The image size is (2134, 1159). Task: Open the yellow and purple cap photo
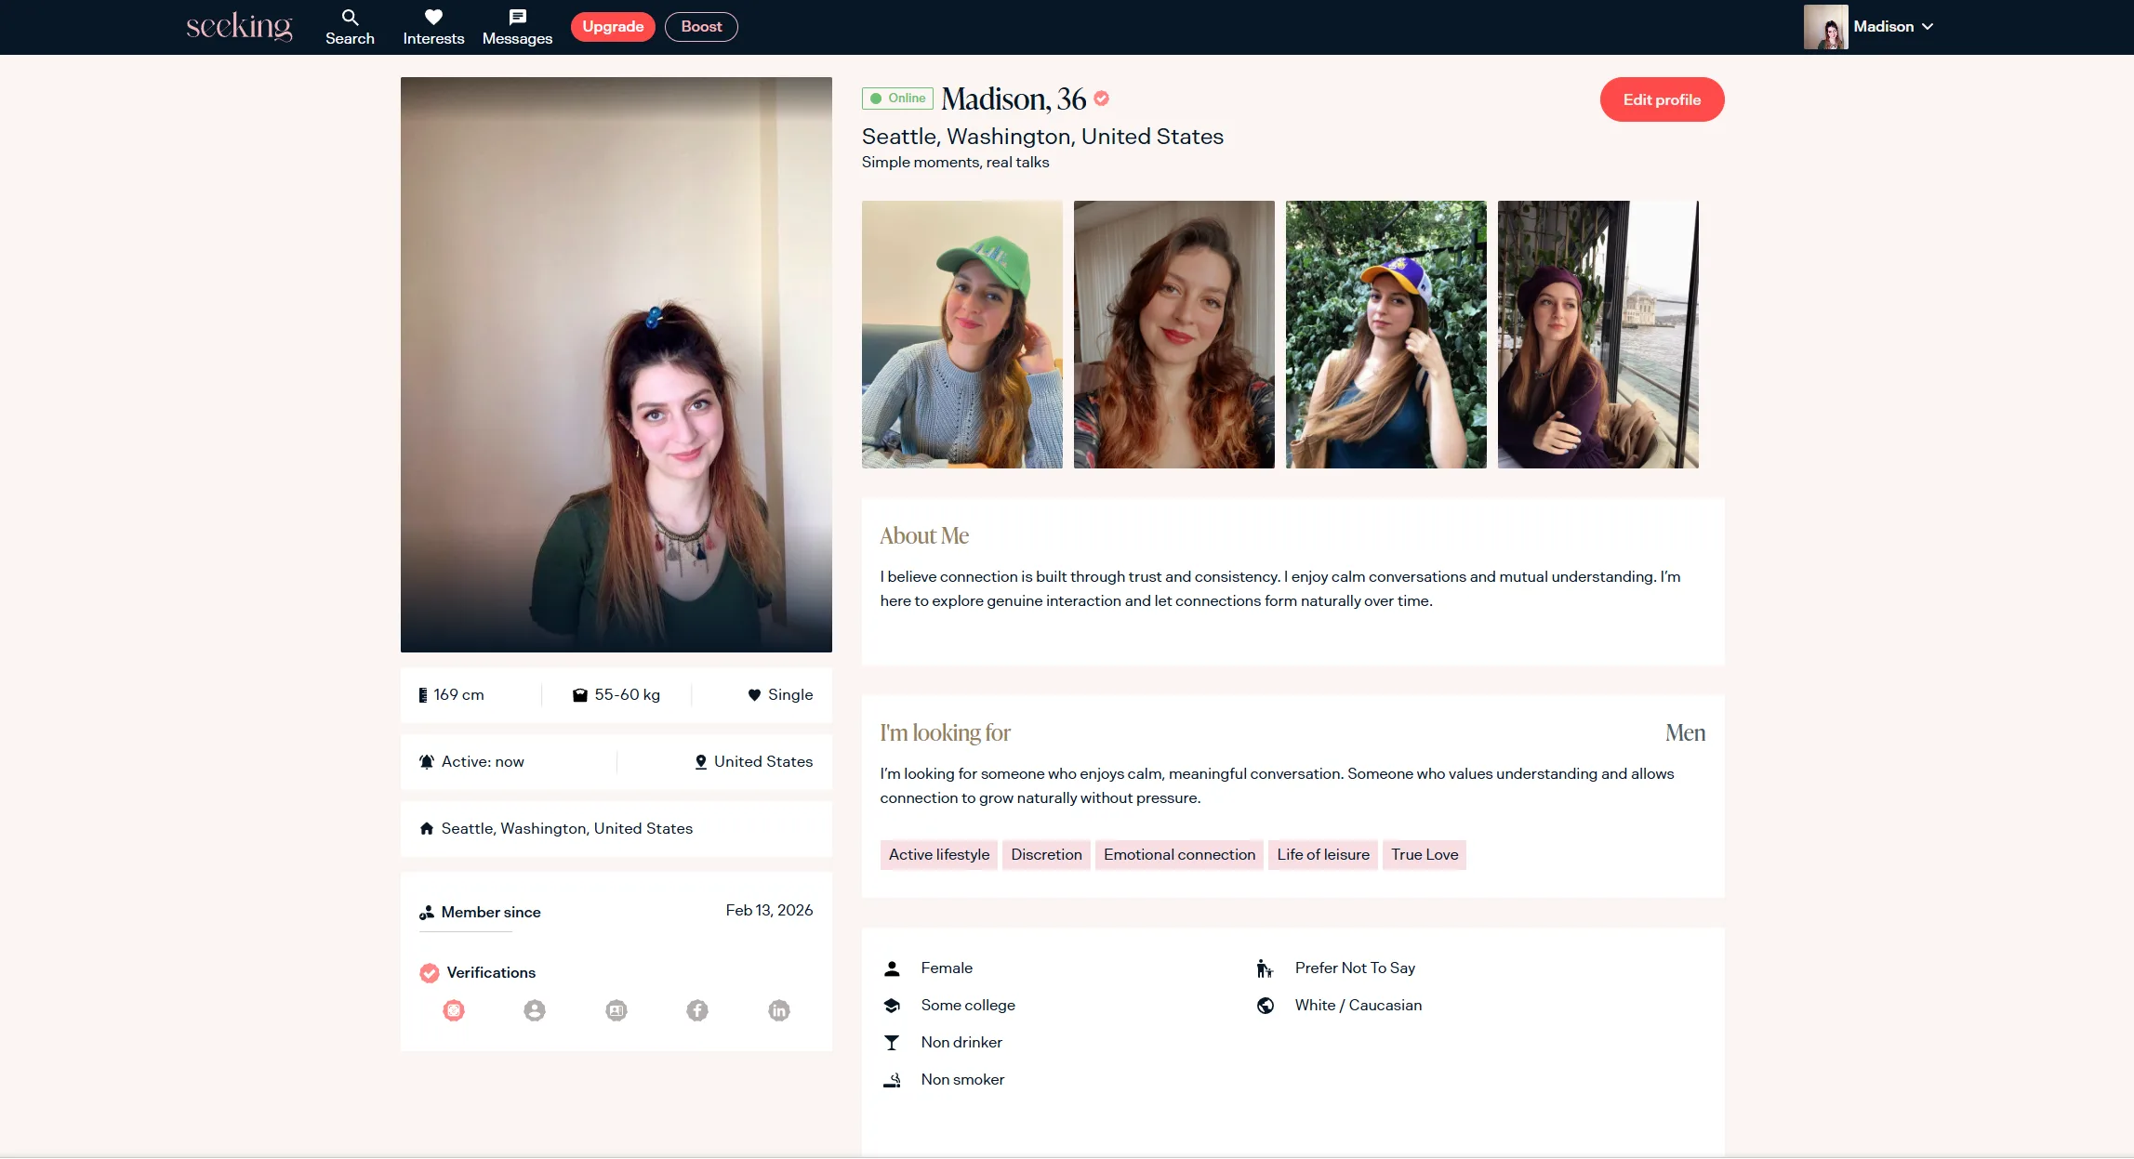(1385, 335)
